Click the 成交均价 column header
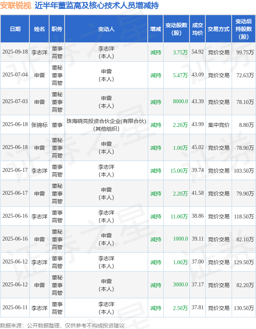Viewport: 256px width, 329px height. [198, 29]
